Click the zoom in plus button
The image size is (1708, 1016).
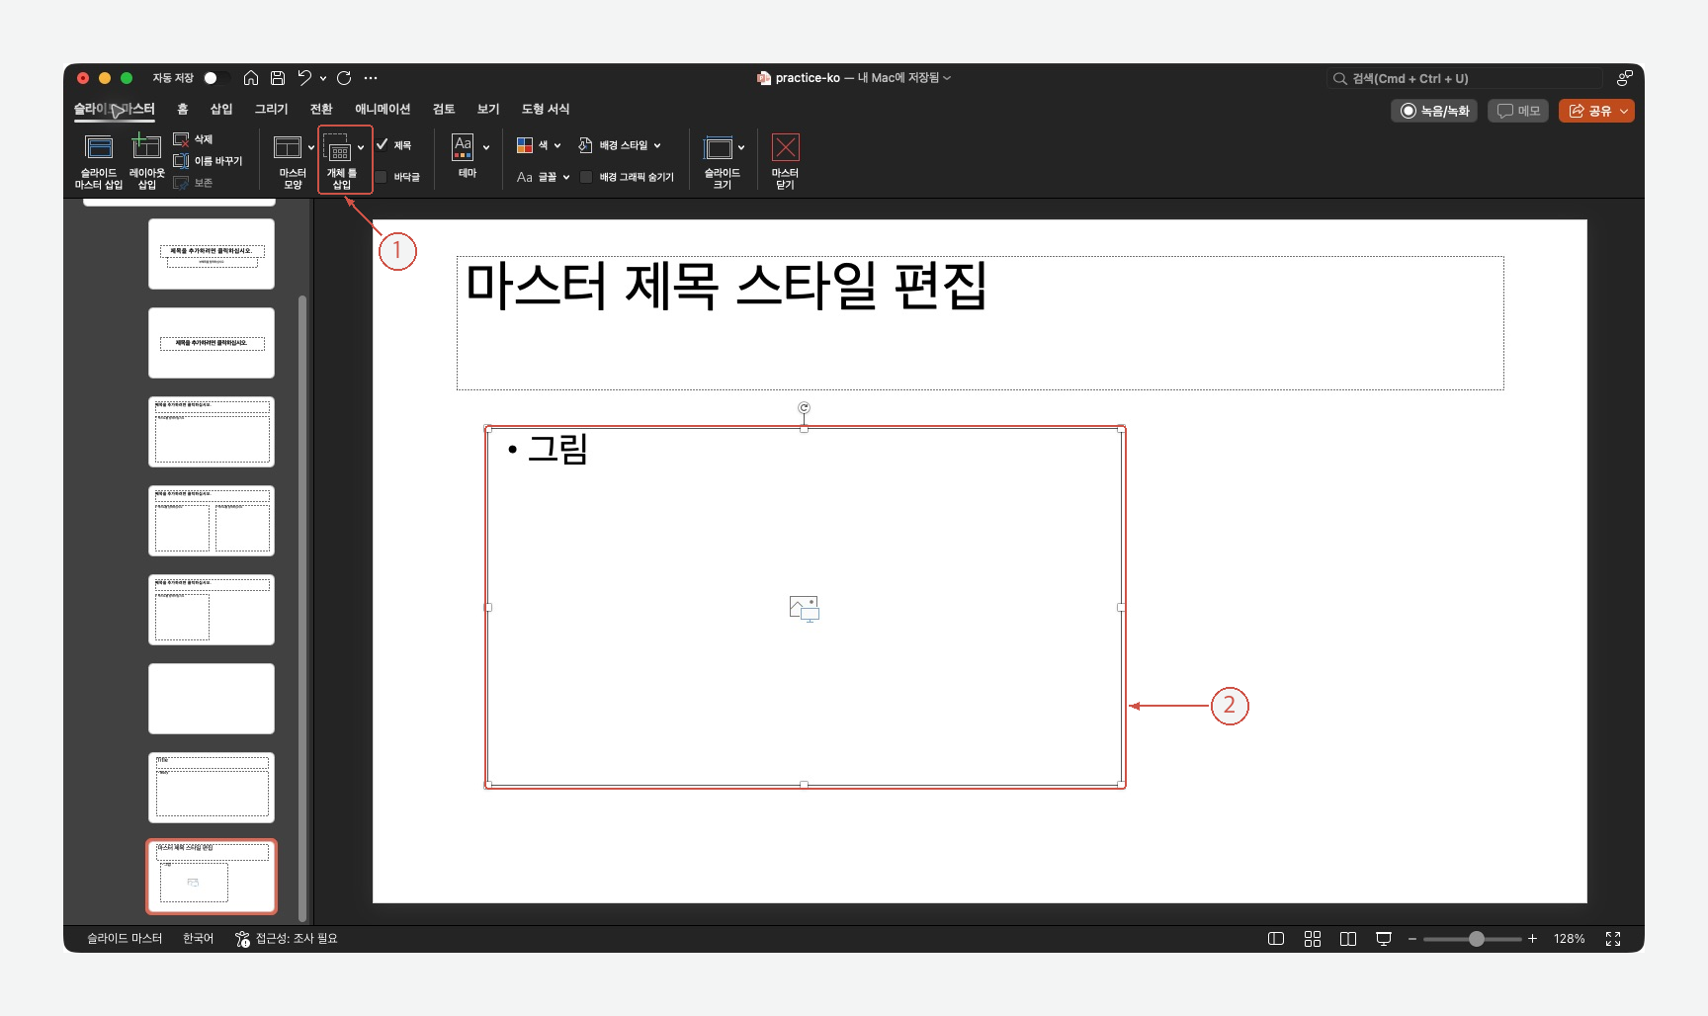pyautogui.click(x=1532, y=939)
